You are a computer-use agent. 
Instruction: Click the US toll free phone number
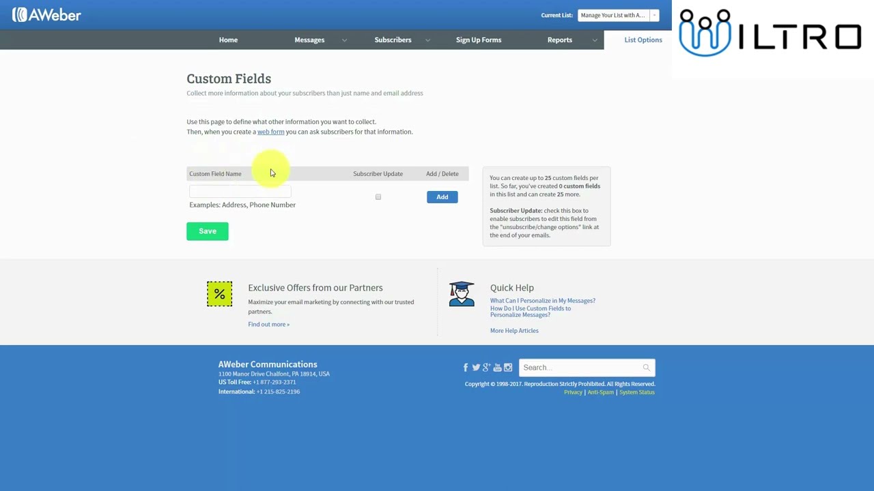(274, 382)
